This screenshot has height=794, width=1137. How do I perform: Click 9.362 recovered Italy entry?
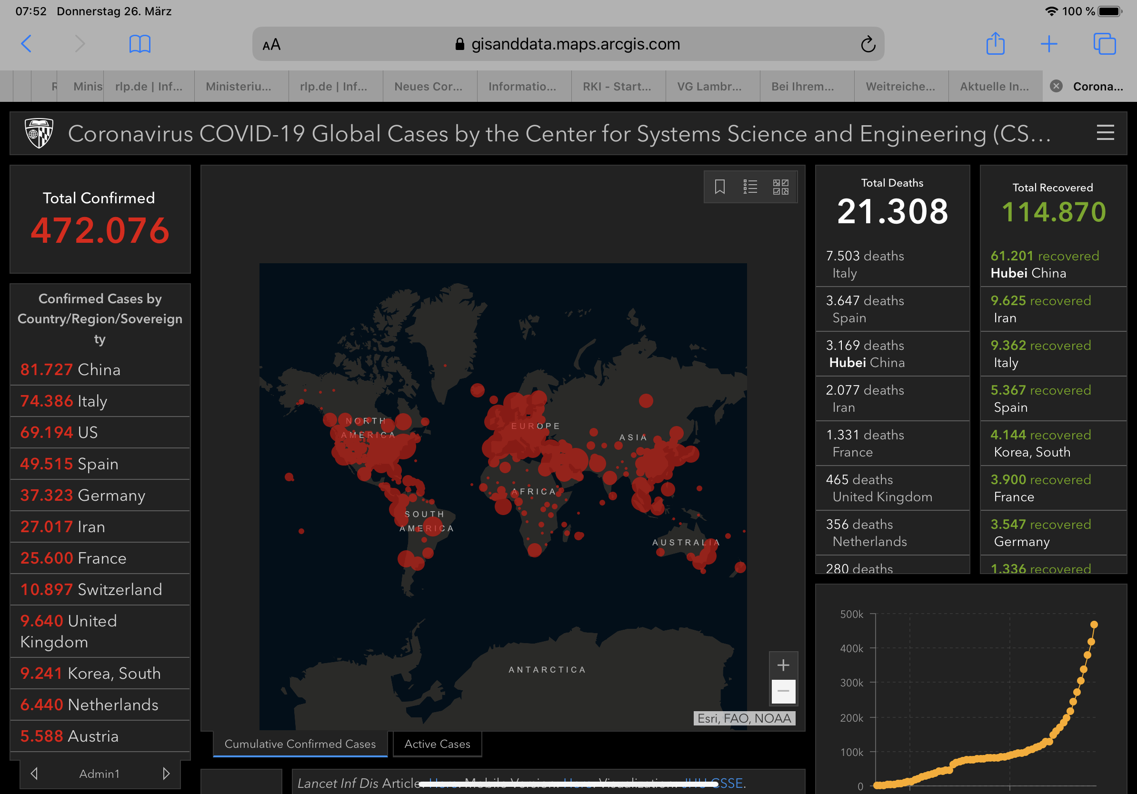pos(1053,354)
